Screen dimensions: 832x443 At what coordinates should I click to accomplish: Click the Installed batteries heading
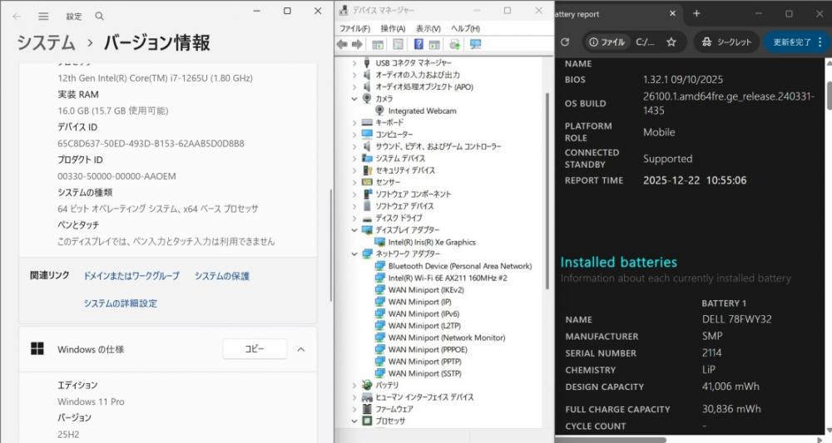[x=619, y=262]
